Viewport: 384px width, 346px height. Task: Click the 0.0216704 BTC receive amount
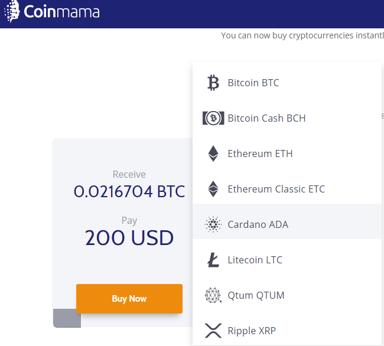click(x=129, y=191)
